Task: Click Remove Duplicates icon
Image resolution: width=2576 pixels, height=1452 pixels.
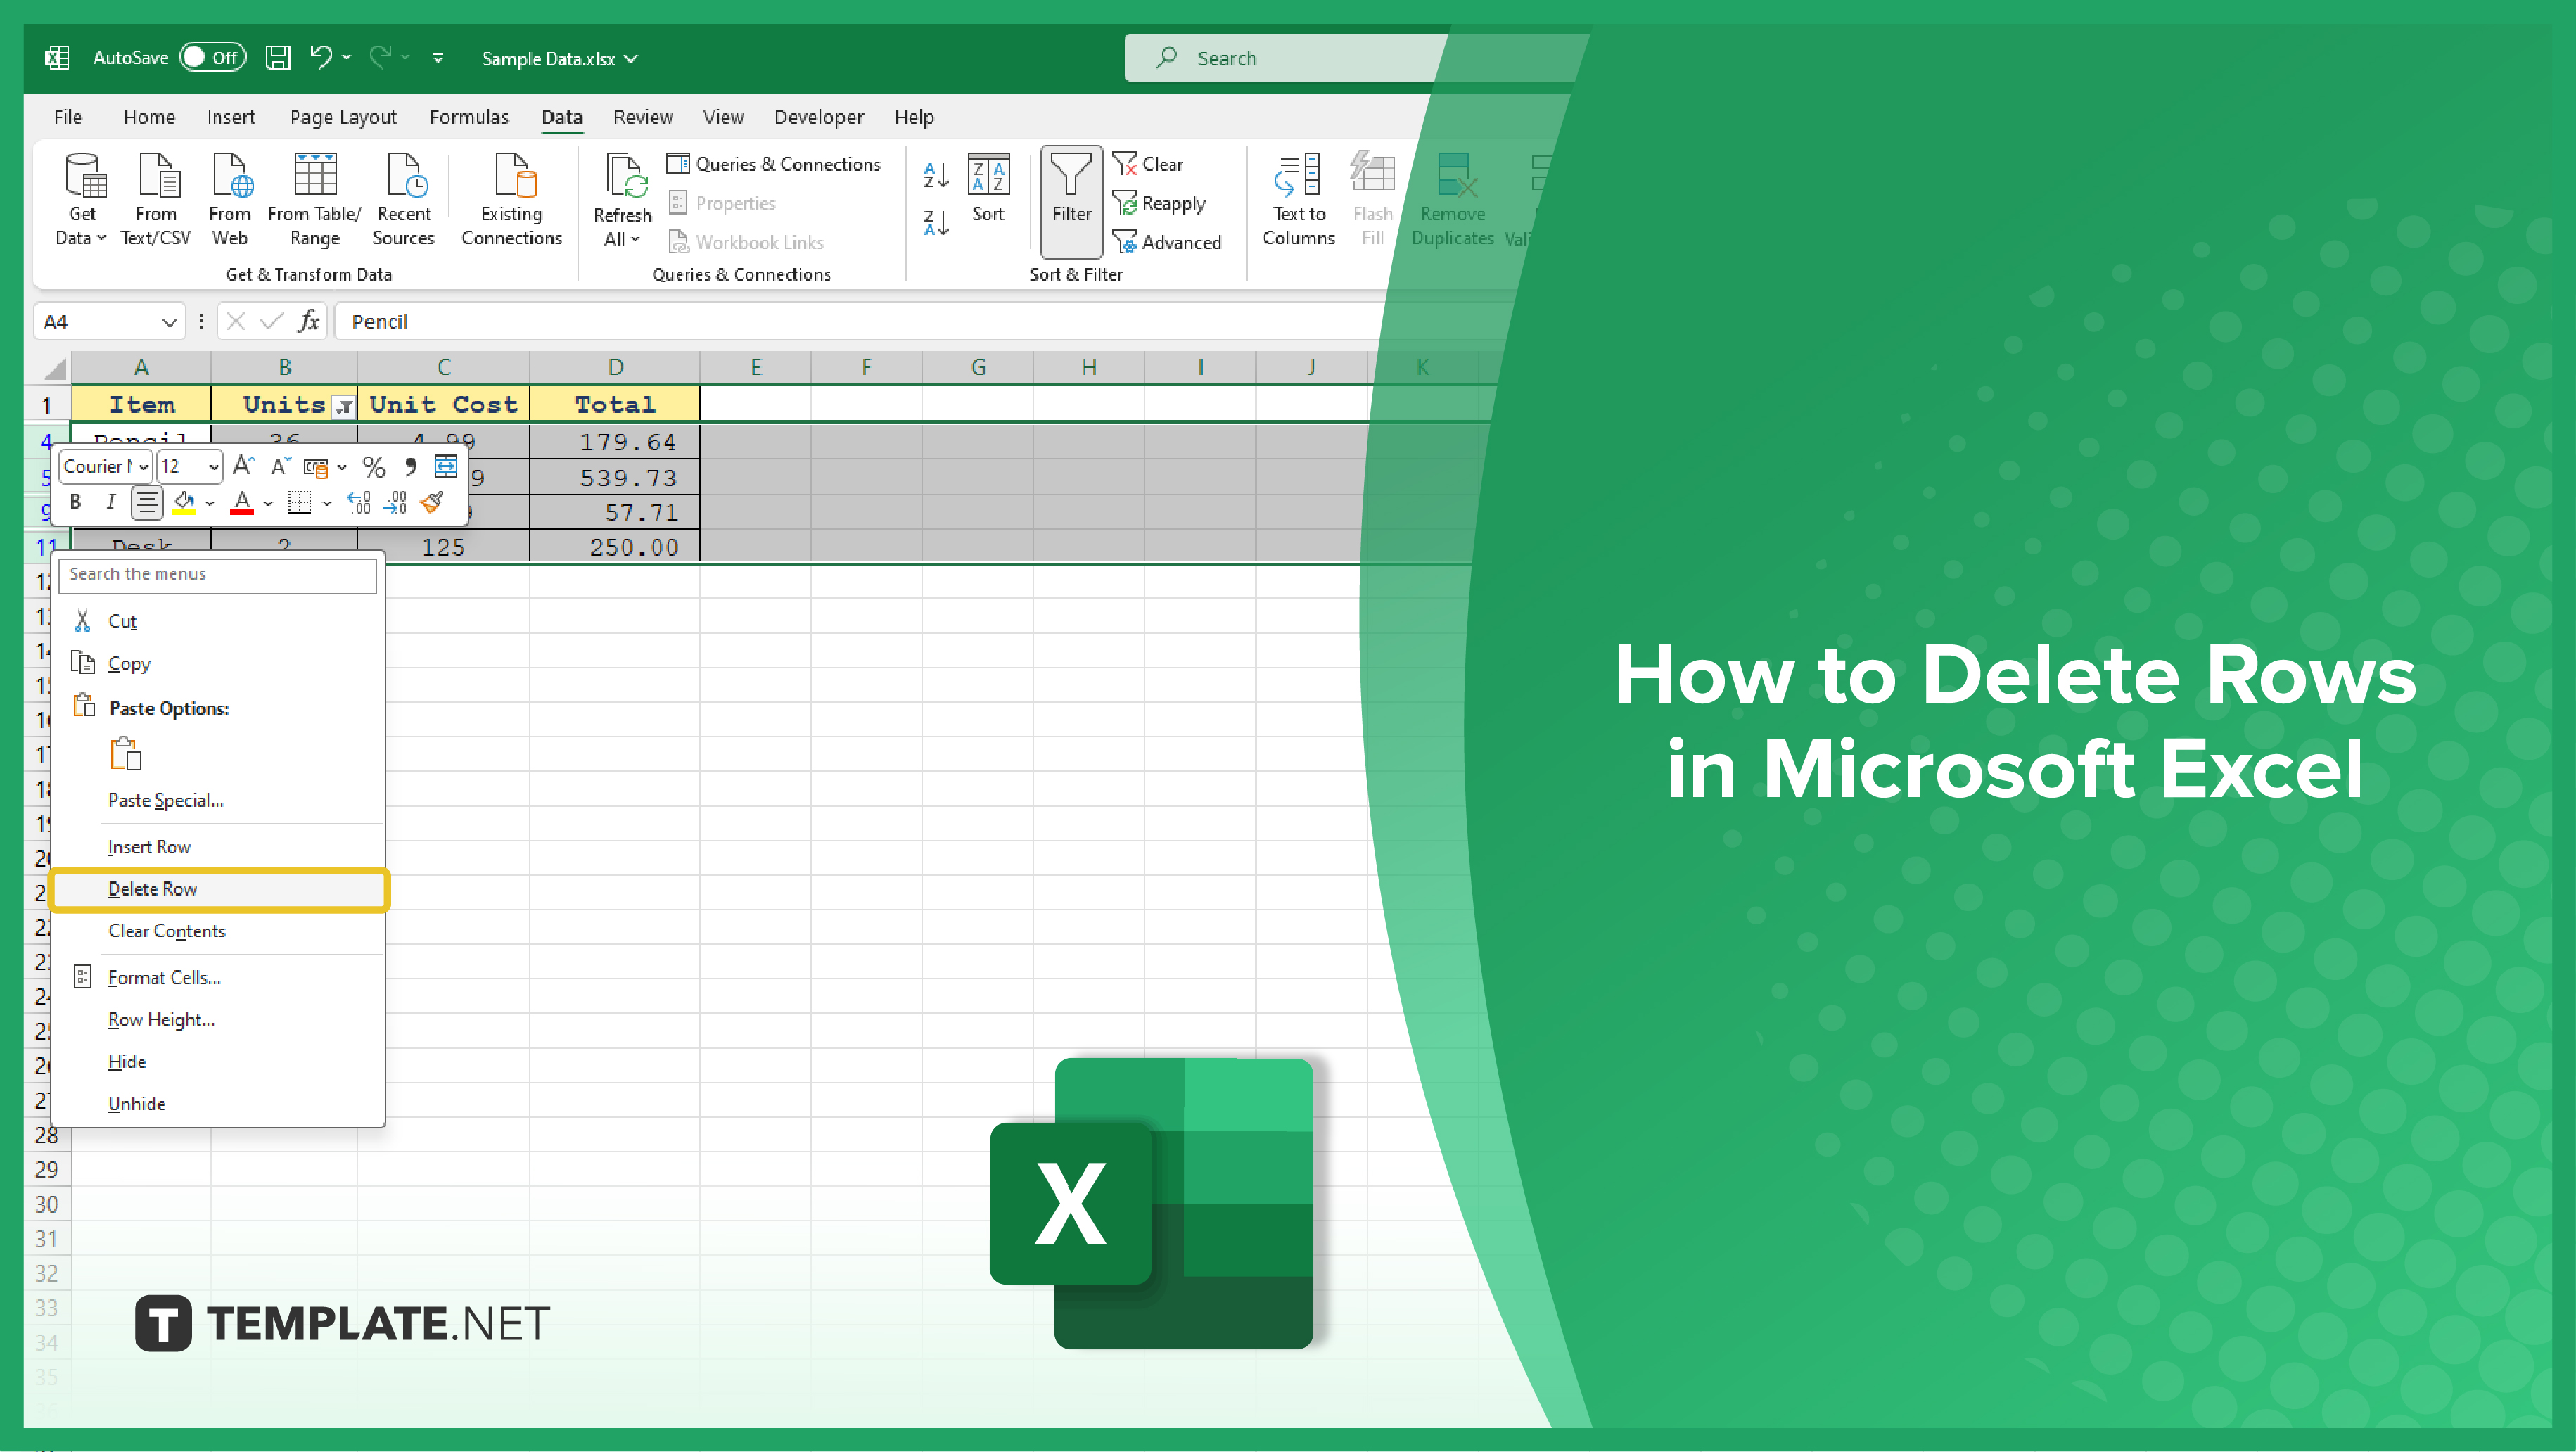Action: pyautogui.click(x=1452, y=199)
